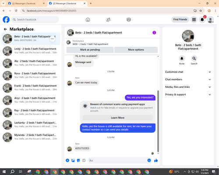This screenshot has width=219, height=175.
Task: Open Anyi conversation in list
Action: pyautogui.click(x=31, y=100)
